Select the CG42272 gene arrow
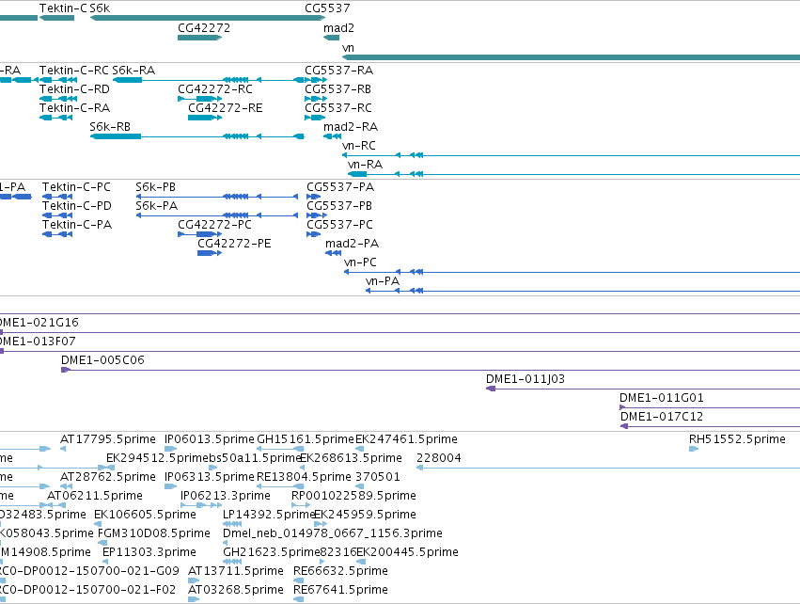 (199, 38)
